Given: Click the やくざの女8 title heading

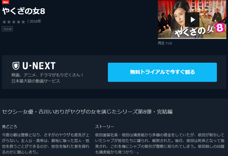Looking at the screenshot, I should [24, 11].
